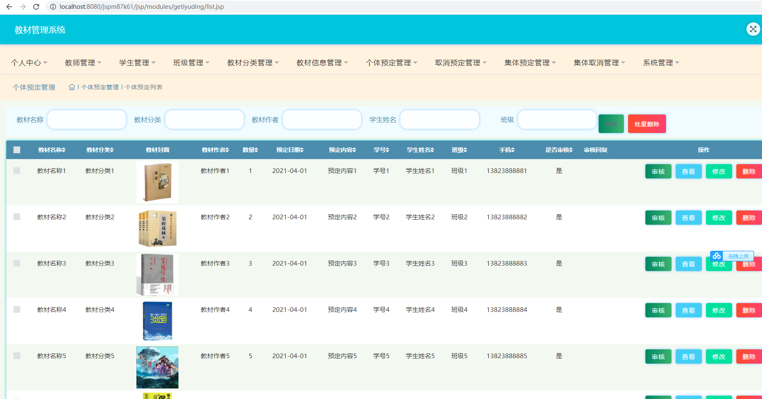This screenshot has height=399, width=762.
Task: Sort by 教材分类 column header
Action: point(100,150)
